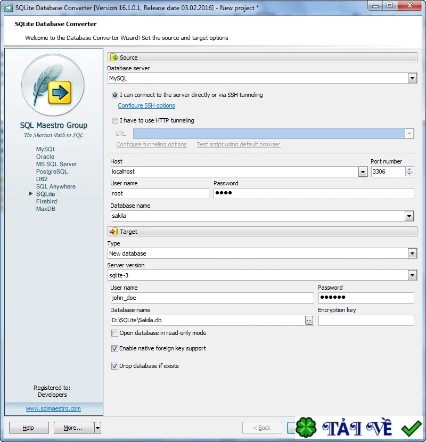This screenshot has width=426, height=442.
Task: Click the green clover icon in the banner
Action: [306, 428]
